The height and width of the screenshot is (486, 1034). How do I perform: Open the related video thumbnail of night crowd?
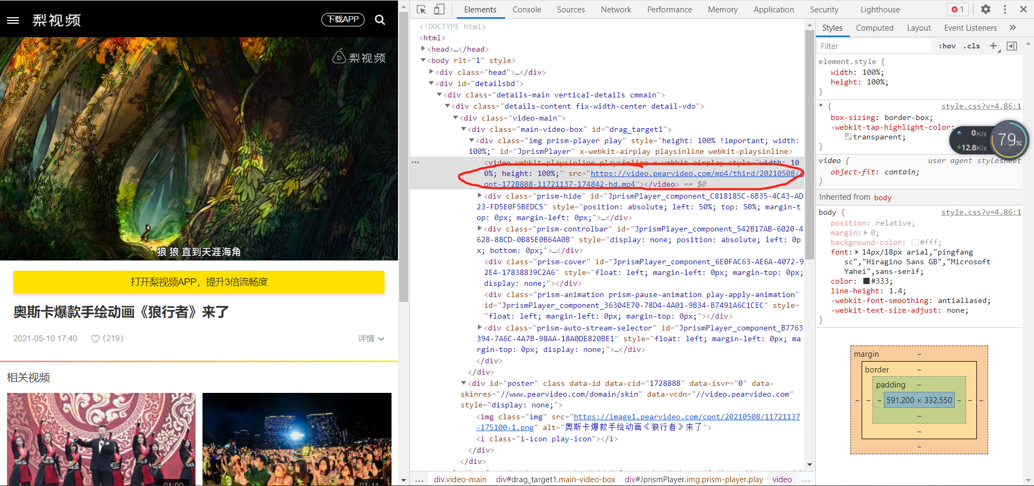pyautogui.click(x=297, y=439)
